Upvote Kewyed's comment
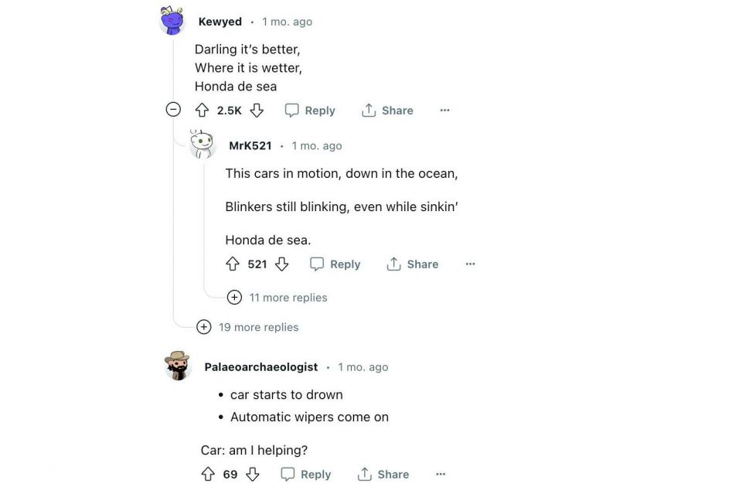 (x=202, y=111)
